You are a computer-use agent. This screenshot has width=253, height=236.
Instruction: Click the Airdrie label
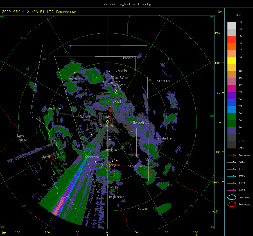pos(111,150)
